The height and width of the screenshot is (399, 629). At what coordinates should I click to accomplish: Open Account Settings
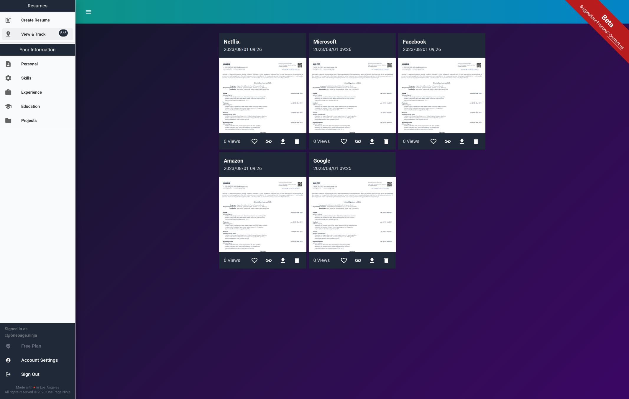pyautogui.click(x=39, y=360)
